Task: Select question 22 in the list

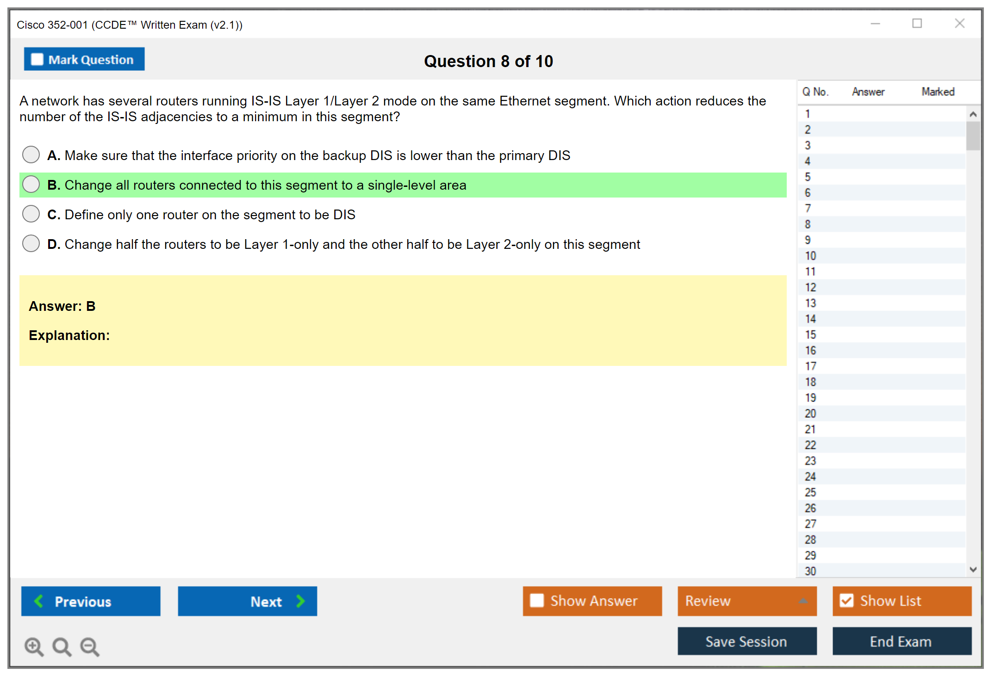Action: click(810, 445)
